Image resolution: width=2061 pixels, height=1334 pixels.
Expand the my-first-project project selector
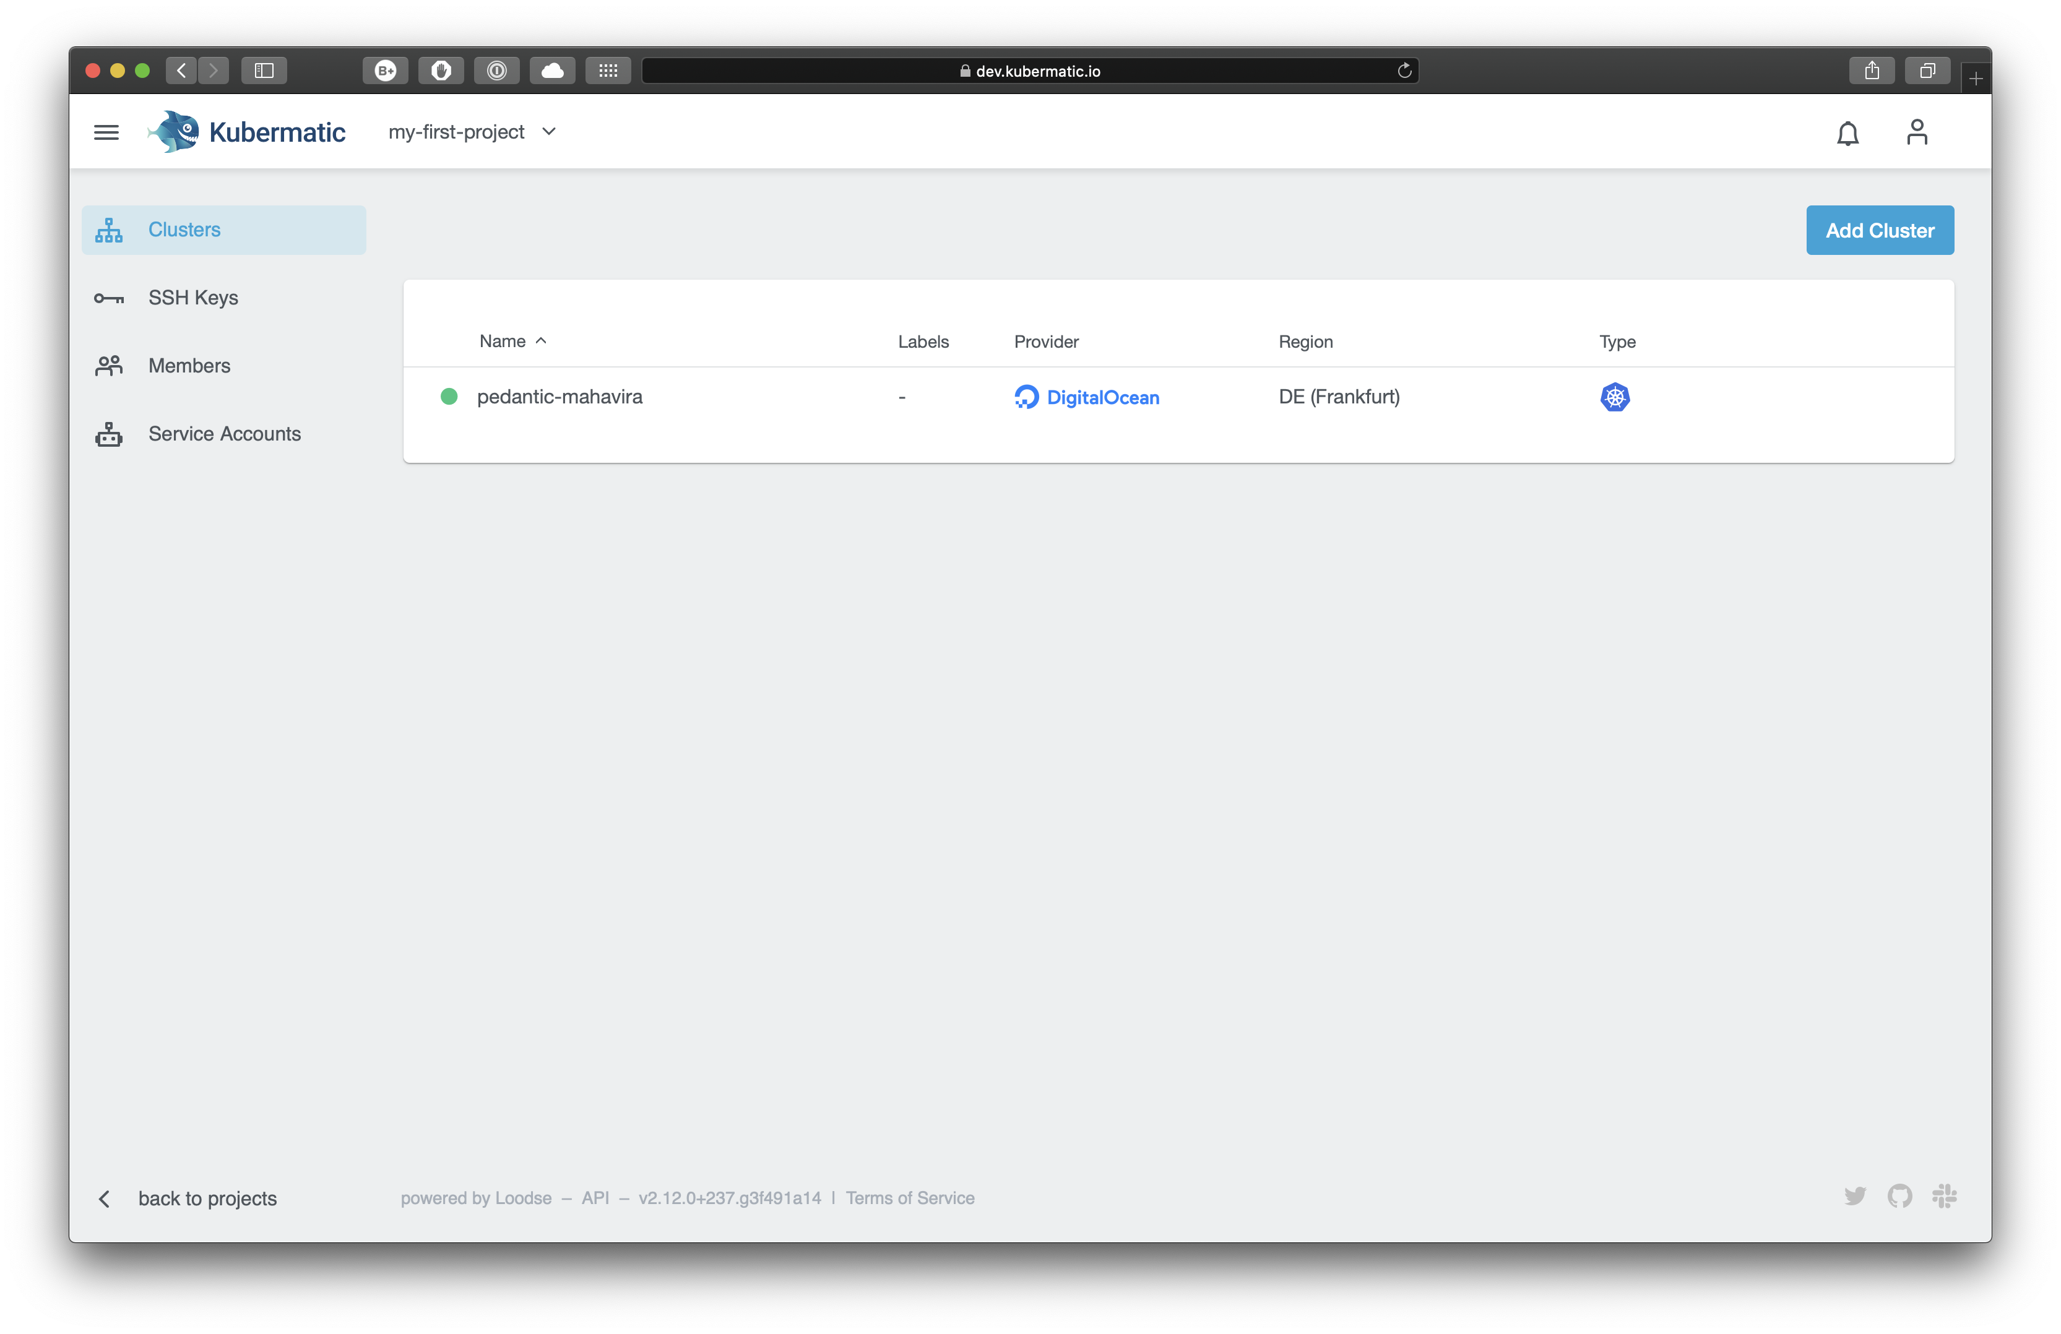[x=472, y=132]
